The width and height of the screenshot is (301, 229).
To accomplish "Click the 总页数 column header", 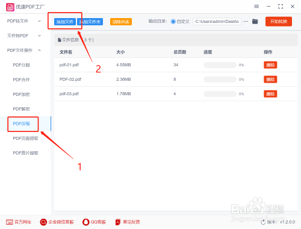I will [x=180, y=52].
